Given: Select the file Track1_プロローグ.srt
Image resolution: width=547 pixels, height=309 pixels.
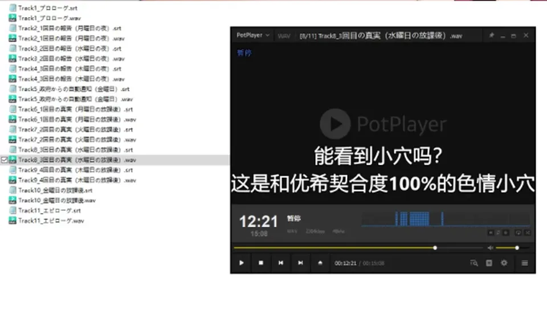Looking at the screenshot, I should [48, 8].
